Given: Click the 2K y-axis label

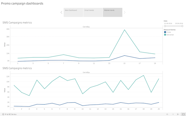Looking at the screenshot, I should click(8, 102).
